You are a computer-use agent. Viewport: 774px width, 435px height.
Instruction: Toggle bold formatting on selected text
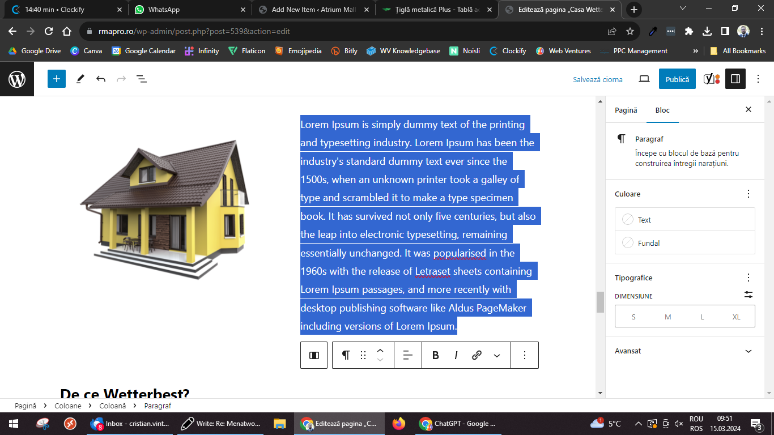(435, 355)
